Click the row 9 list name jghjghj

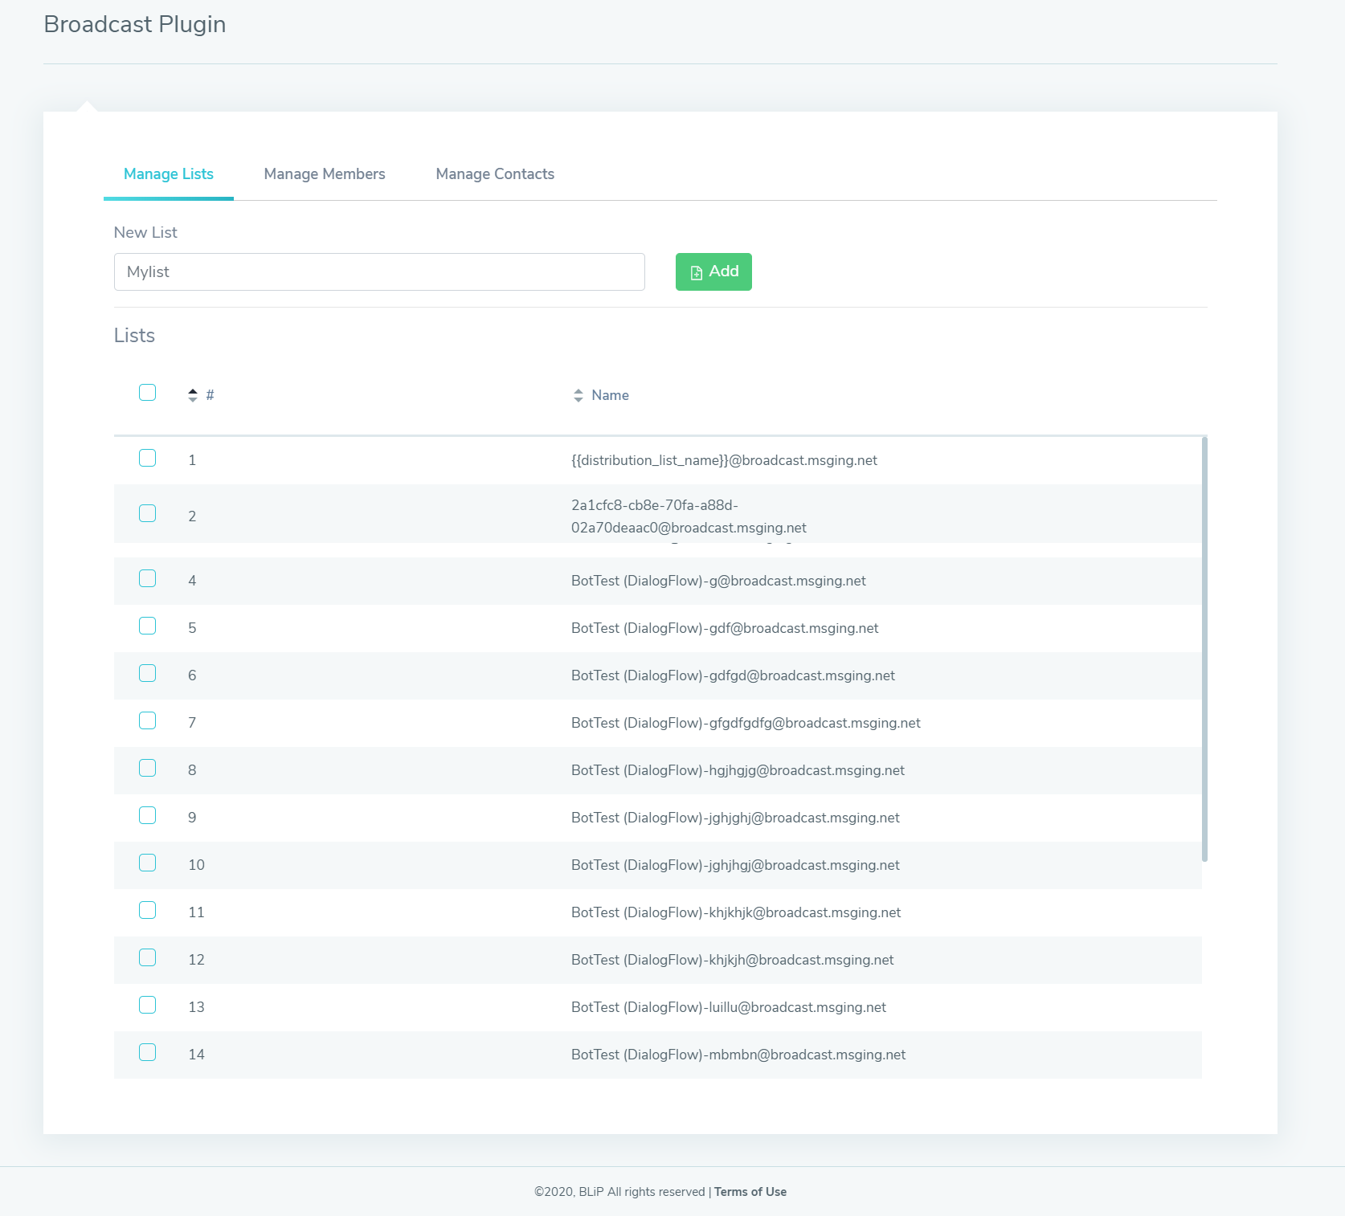(x=735, y=818)
